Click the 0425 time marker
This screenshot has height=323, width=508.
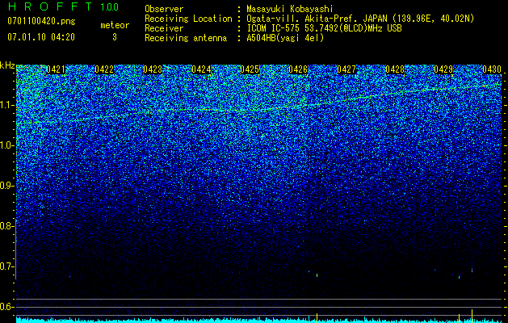coord(250,69)
